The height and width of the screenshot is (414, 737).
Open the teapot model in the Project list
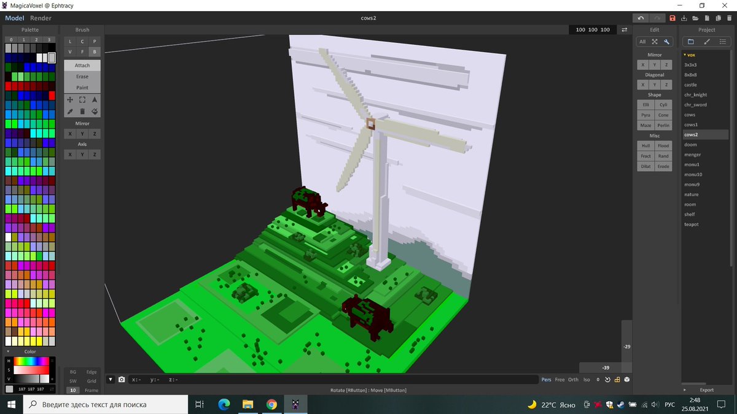click(691, 224)
